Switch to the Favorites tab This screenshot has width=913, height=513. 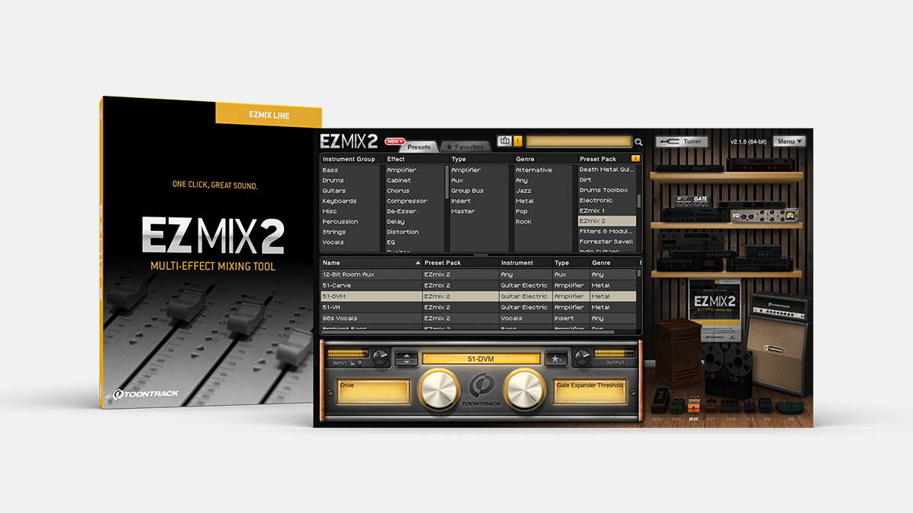[465, 147]
